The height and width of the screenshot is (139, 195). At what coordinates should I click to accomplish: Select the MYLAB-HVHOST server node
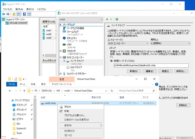tap(18, 23)
